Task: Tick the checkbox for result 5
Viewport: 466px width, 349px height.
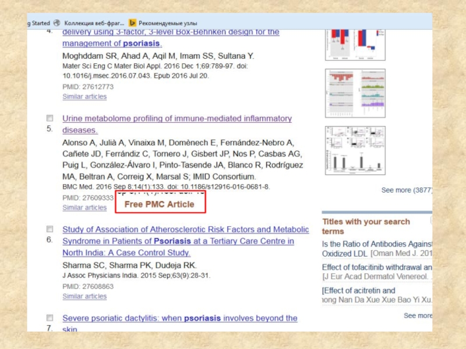Action: click(50, 118)
